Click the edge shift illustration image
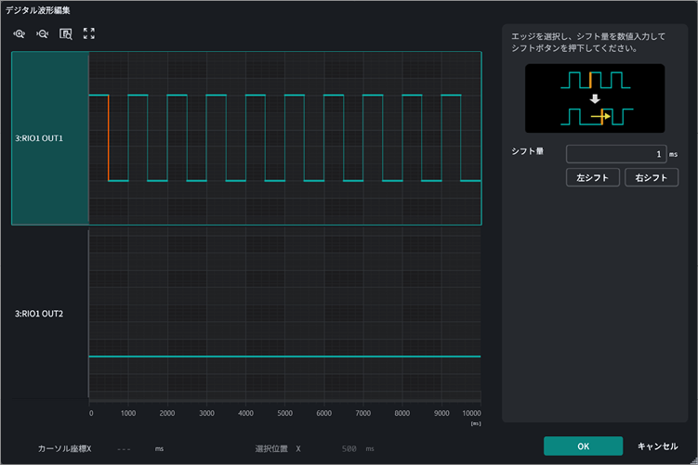The height and width of the screenshot is (465, 698). (x=595, y=98)
